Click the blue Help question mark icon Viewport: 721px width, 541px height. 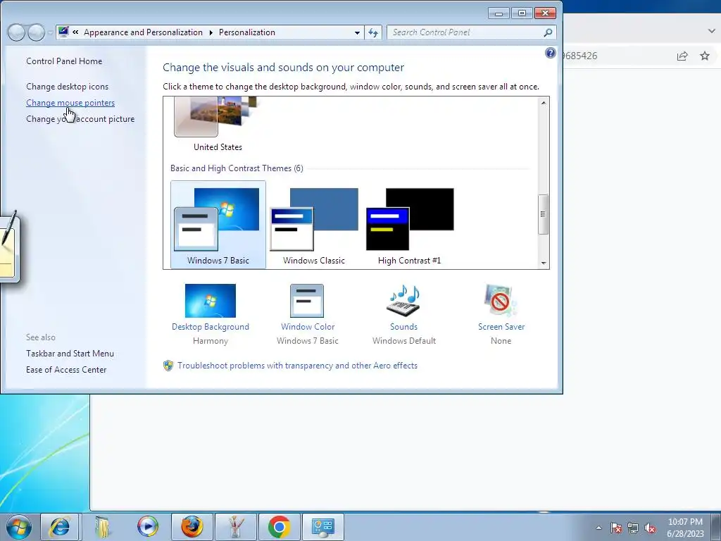pyautogui.click(x=550, y=53)
